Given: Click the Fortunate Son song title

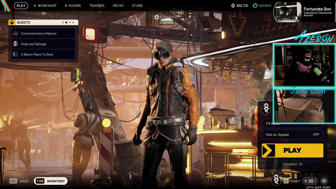Looking at the screenshot, I should pyautogui.click(x=317, y=9).
